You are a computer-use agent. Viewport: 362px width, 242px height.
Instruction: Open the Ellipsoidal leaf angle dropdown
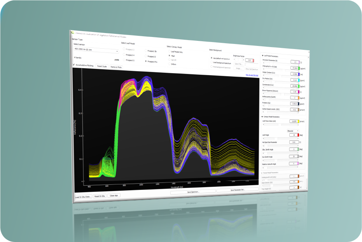tap(293, 131)
